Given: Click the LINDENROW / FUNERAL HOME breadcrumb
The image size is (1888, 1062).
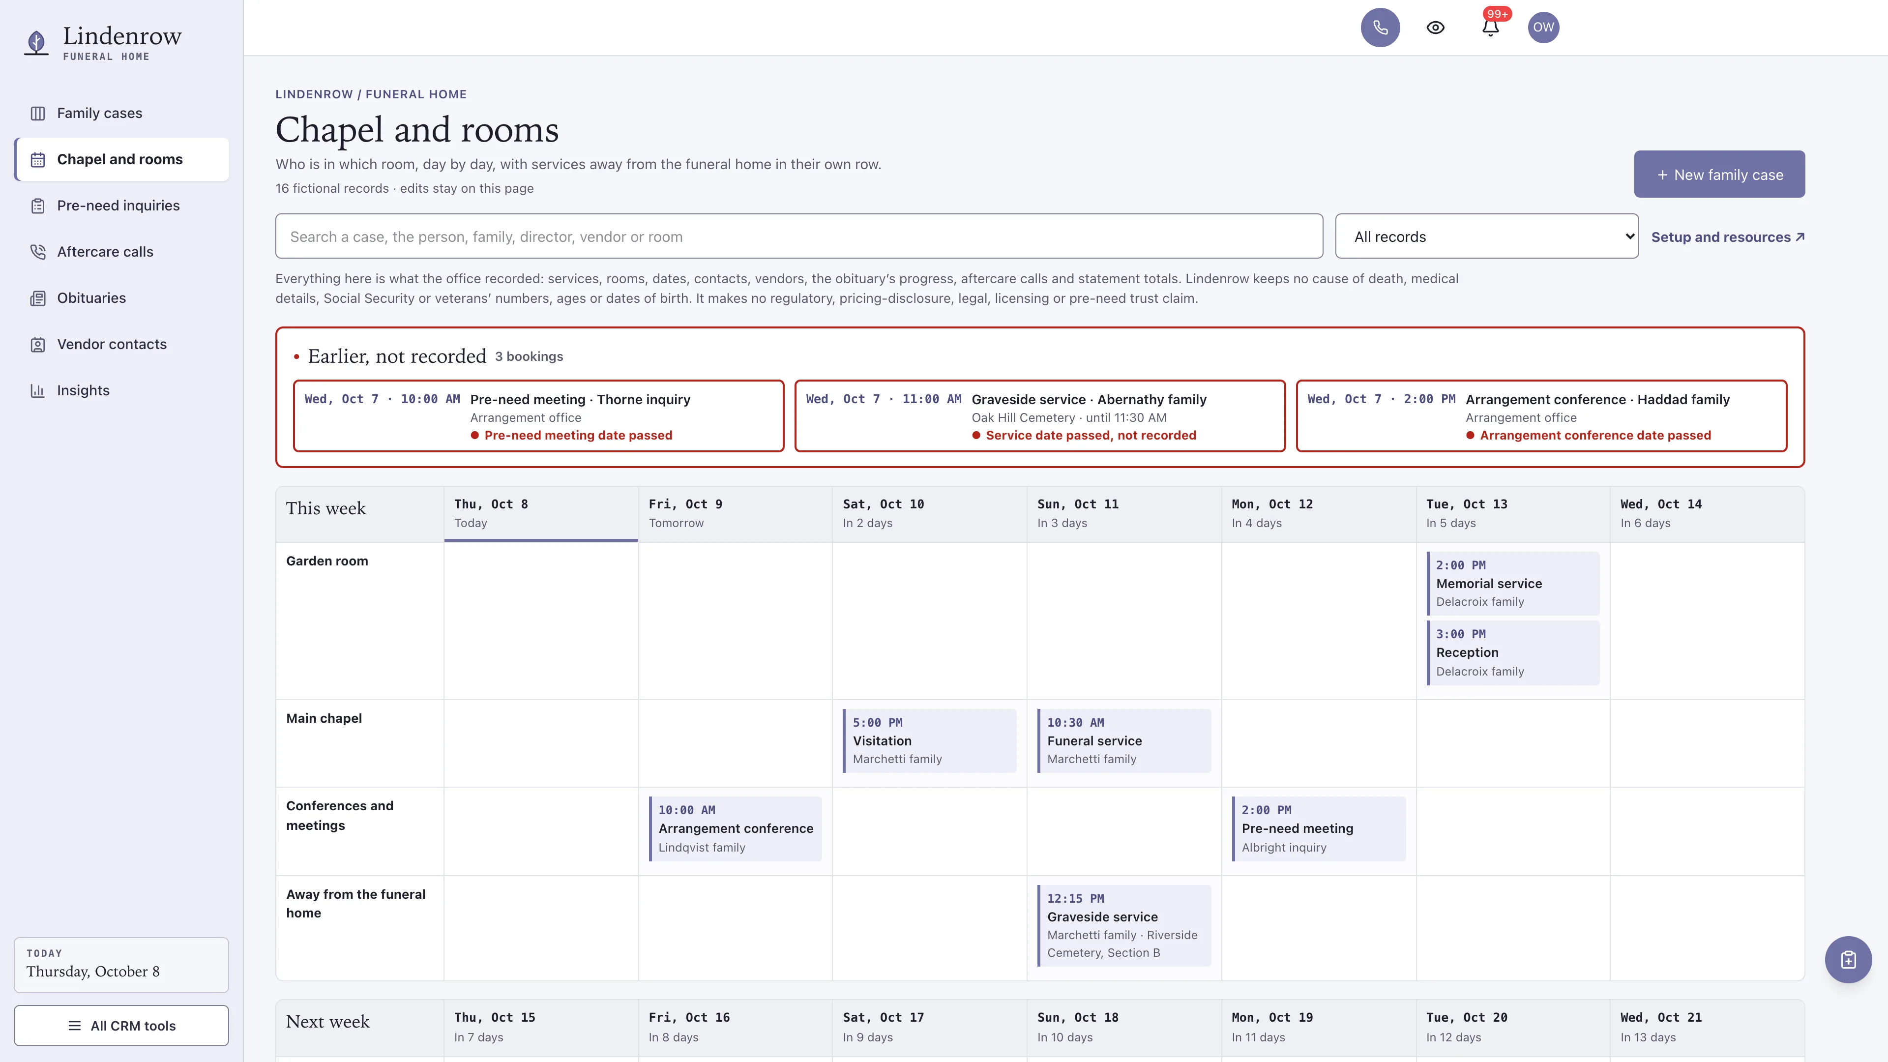Looking at the screenshot, I should (x=371, y=94).
